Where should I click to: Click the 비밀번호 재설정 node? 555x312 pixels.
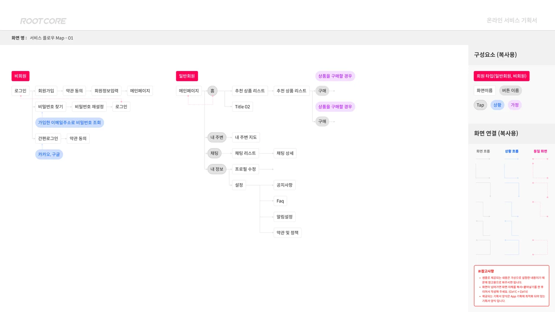(89, 107)
